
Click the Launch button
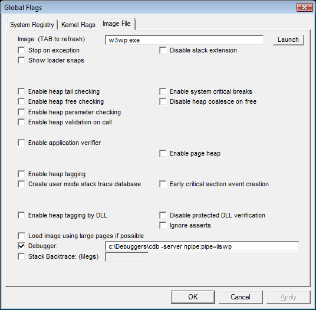tap(288, 39)
